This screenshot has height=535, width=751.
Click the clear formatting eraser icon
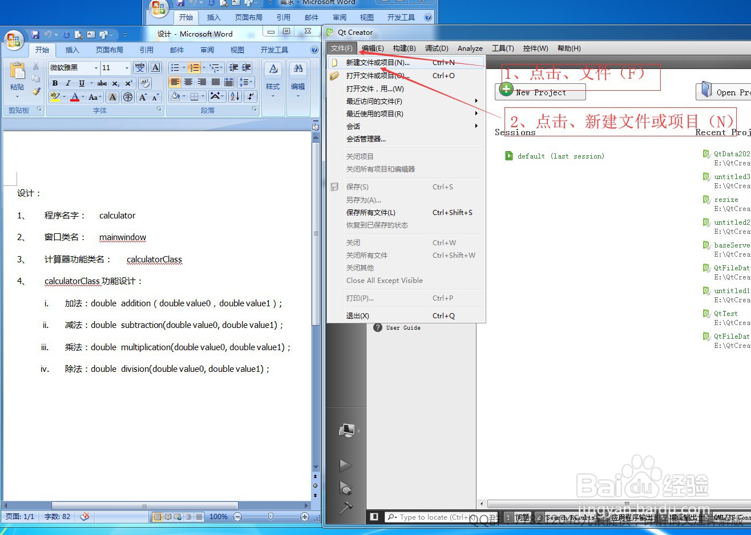(145, 83)
